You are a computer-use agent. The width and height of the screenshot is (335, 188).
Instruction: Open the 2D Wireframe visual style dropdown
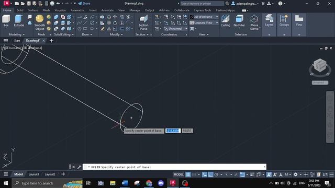[204, 17]
